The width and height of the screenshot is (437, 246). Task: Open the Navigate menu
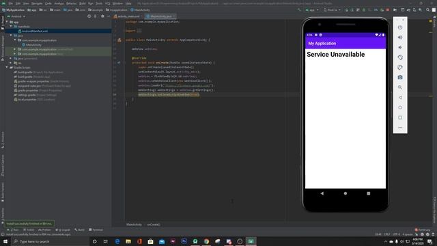pos(37,3)
